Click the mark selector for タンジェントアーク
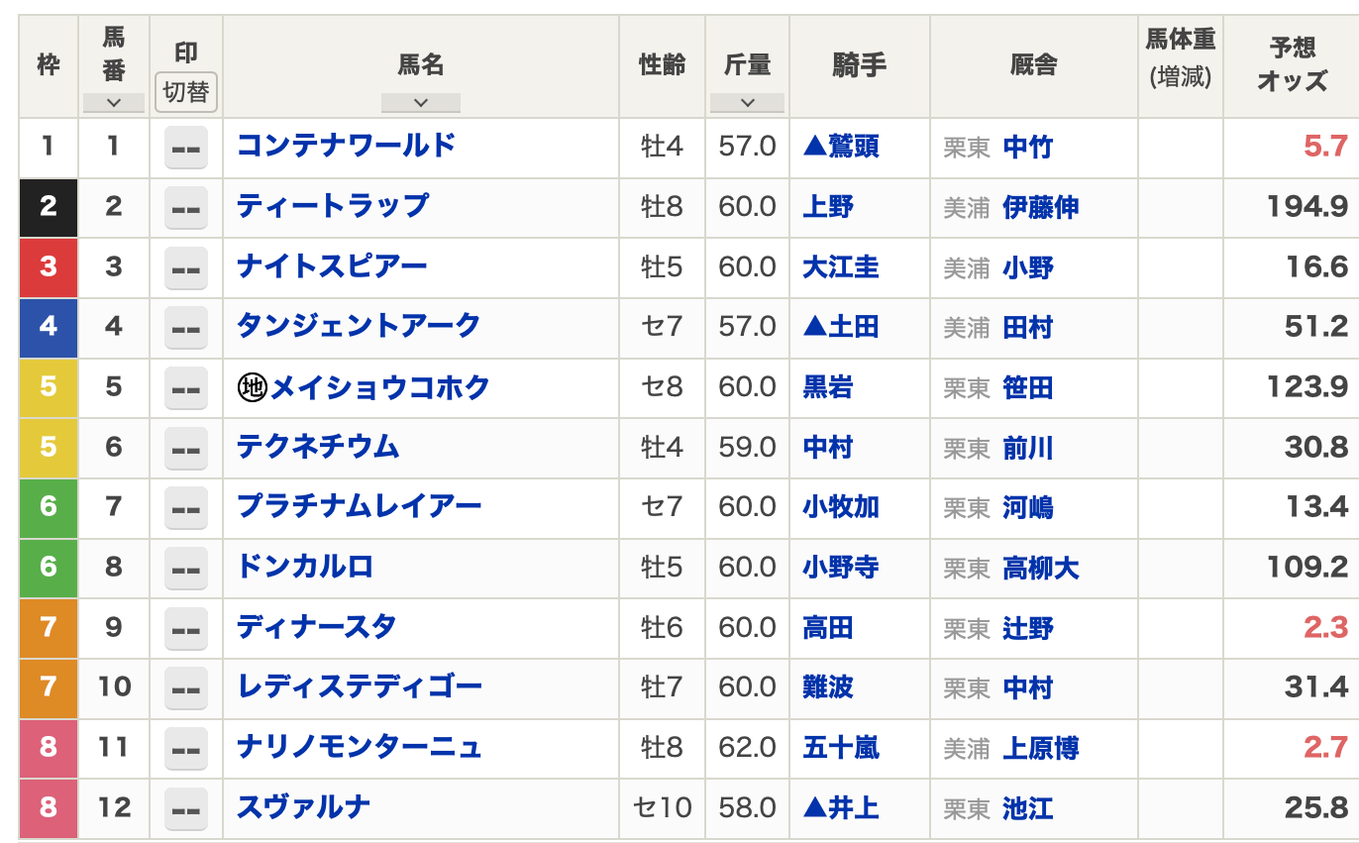The width and height of the screenshot is (1359, 843). pyautogui.click(x=186, y=328)
